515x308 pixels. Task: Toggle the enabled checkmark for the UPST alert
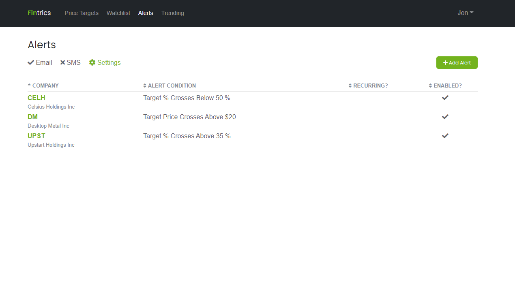(445, 136)
